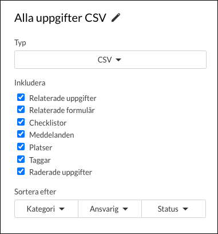The height and width of the screenshot is (234, 218).
Task: Open the Typ CSV dropdown
Action: click(110, 60)
